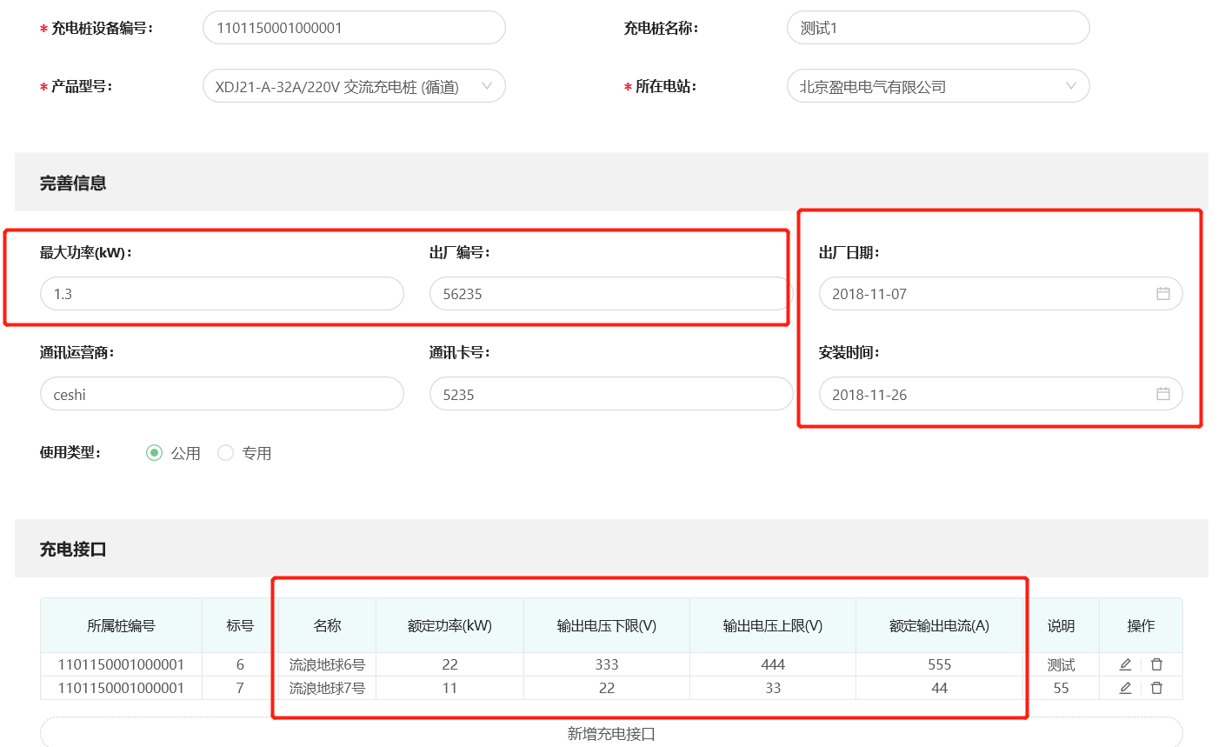The height and width of the screenshot is (747, 1225).
Task: Delete 流浪地球7号 row with trash icon
Action: pos(1156,688)
